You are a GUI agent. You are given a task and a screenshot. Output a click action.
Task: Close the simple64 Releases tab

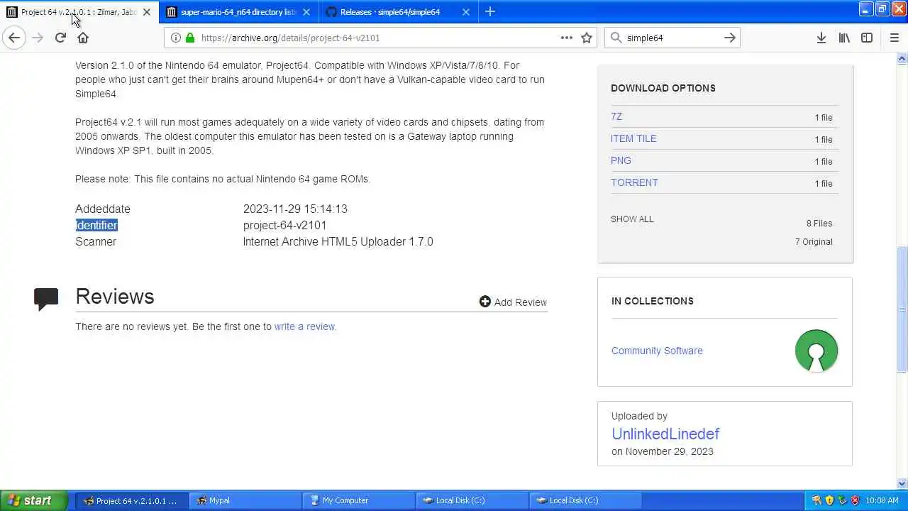[x=466, y=12]
